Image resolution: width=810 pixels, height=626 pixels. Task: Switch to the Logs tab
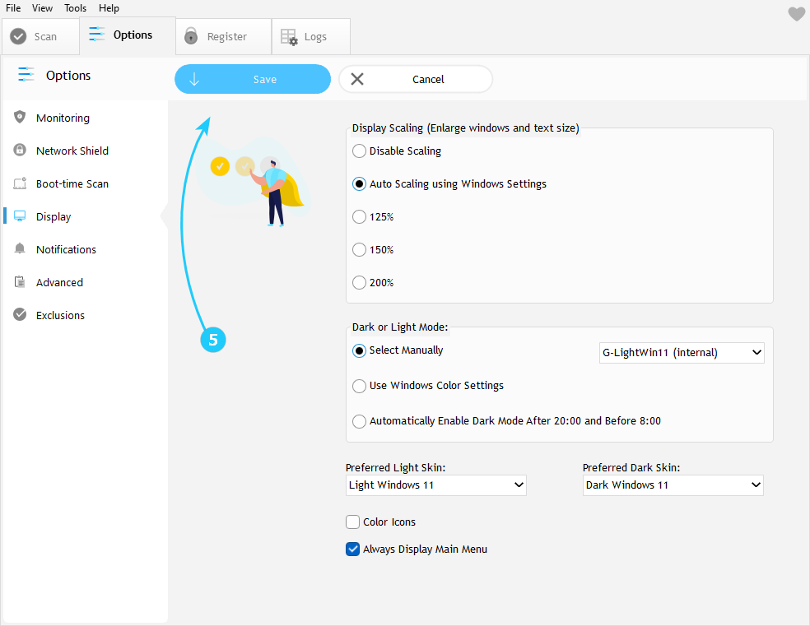coord(310,37)
